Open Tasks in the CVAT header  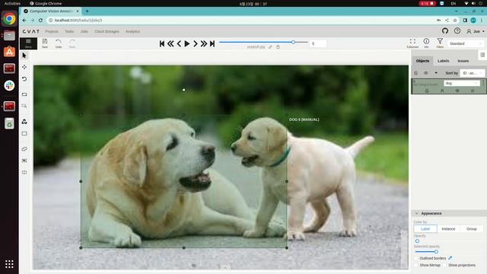click(69, 32)
